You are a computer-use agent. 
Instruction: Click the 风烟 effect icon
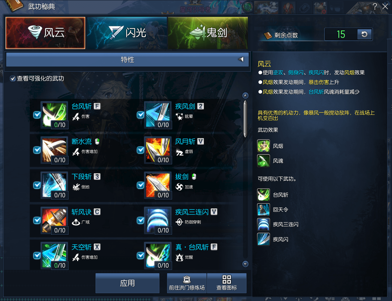click(264, 146)
